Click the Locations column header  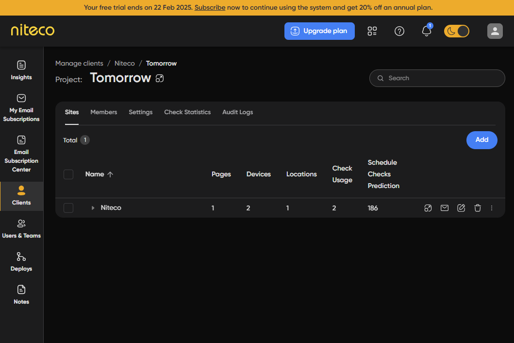pyautogui.click(x=301, y=174)
